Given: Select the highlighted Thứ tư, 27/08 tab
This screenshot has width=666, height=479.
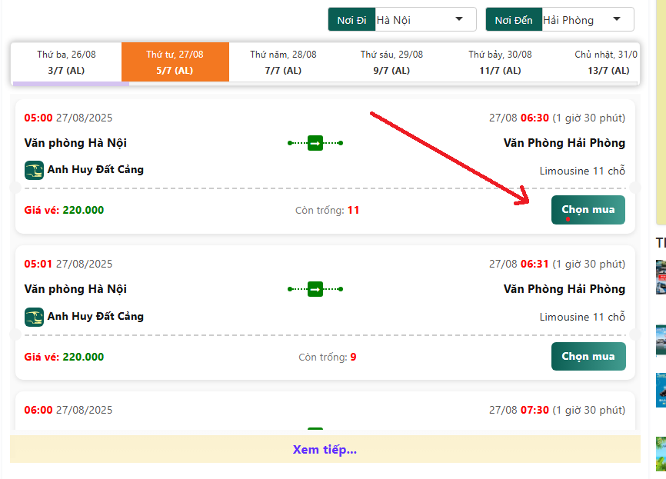Looking at the screenshot, I should point(175,62).
